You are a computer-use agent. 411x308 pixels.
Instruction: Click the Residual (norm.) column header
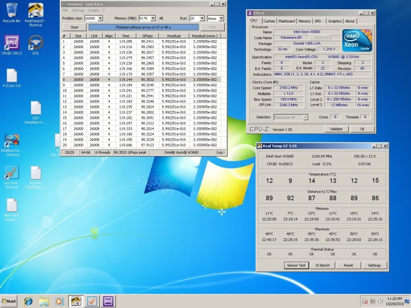[x=205, y=36]
